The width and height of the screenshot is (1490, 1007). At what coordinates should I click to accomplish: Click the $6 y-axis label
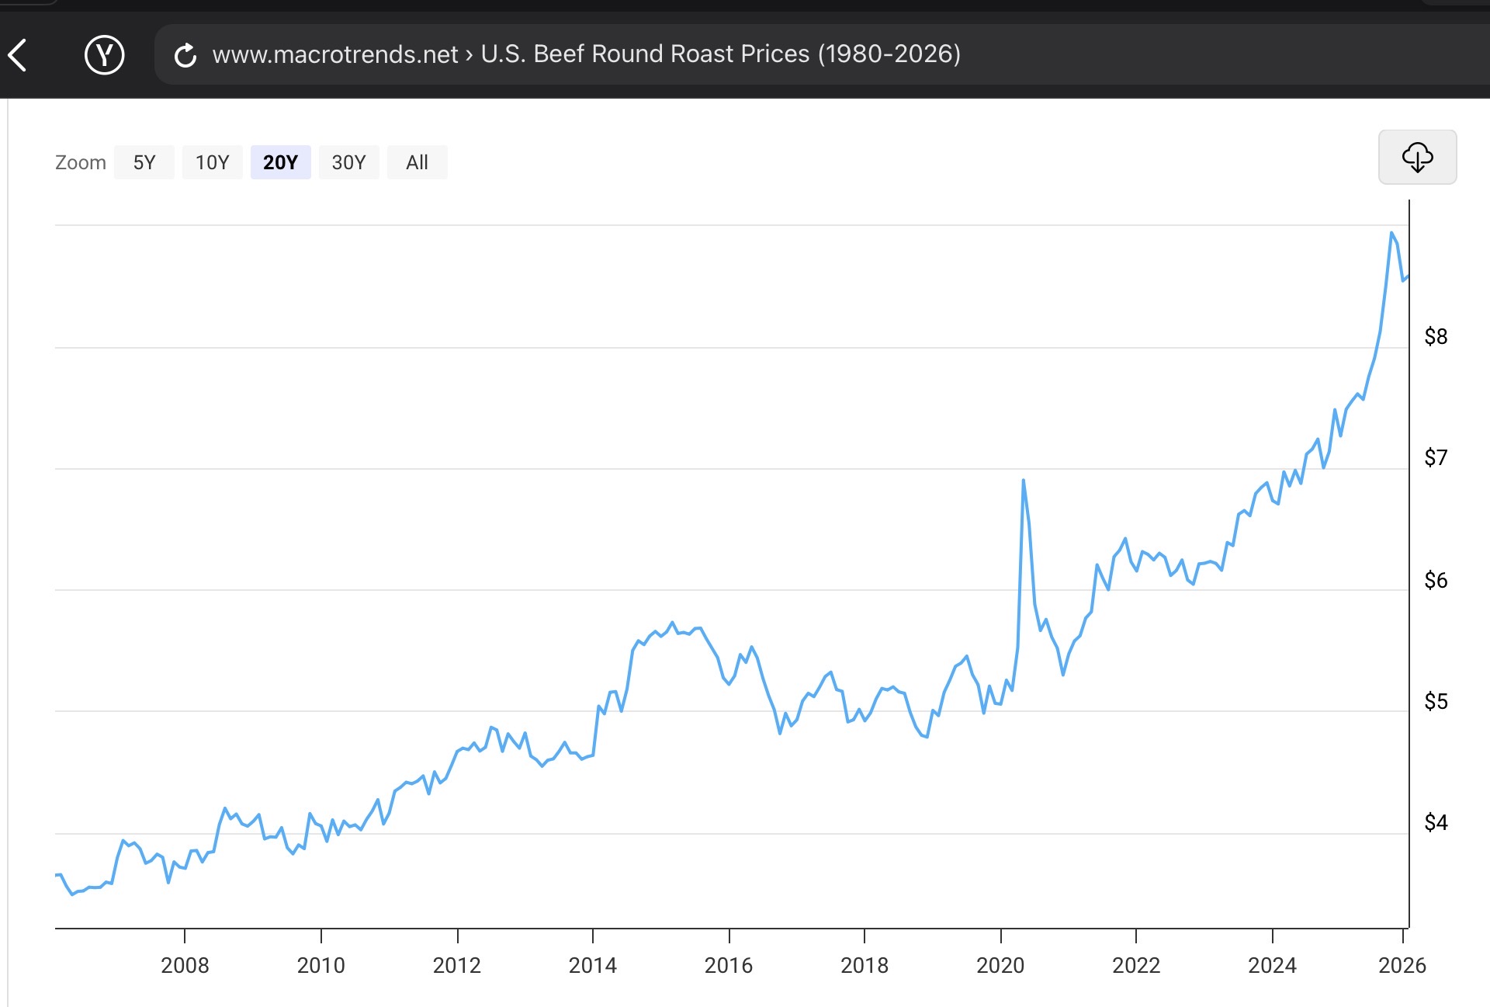tap(1436, 580)
